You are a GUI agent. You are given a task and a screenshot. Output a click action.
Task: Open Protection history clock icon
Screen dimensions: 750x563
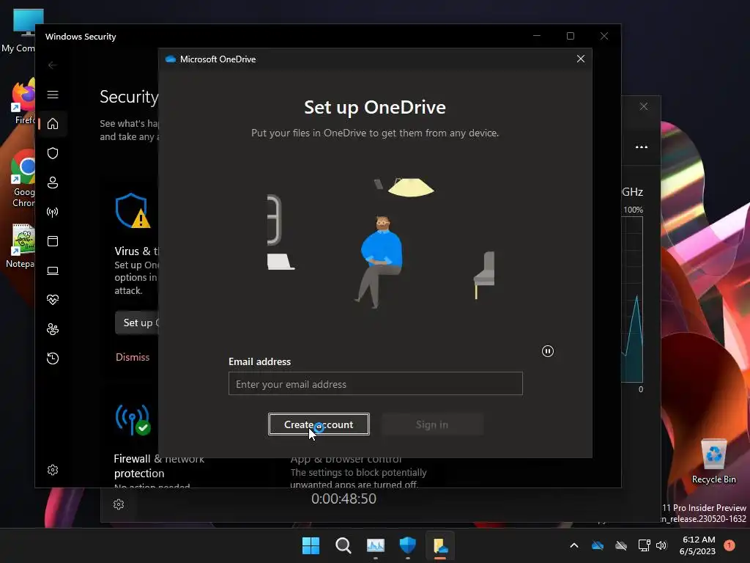pyautogui.click(x=53, y=358)
